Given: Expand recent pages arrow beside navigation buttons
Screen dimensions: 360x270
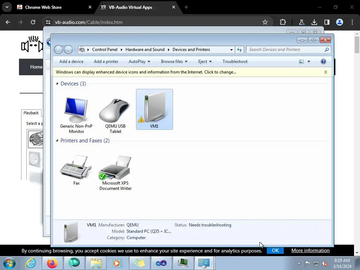Looking at the screenshot, I should 75,50.
